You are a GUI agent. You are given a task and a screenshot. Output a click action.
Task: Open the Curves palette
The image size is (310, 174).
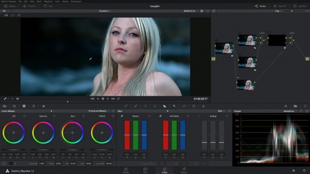pos(126,106)
